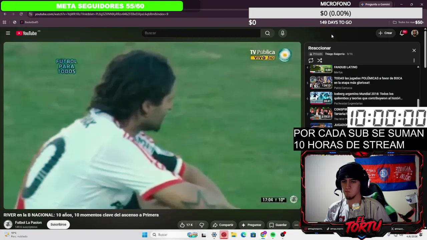Open File Explorer from the taskbar

point(234,235)
